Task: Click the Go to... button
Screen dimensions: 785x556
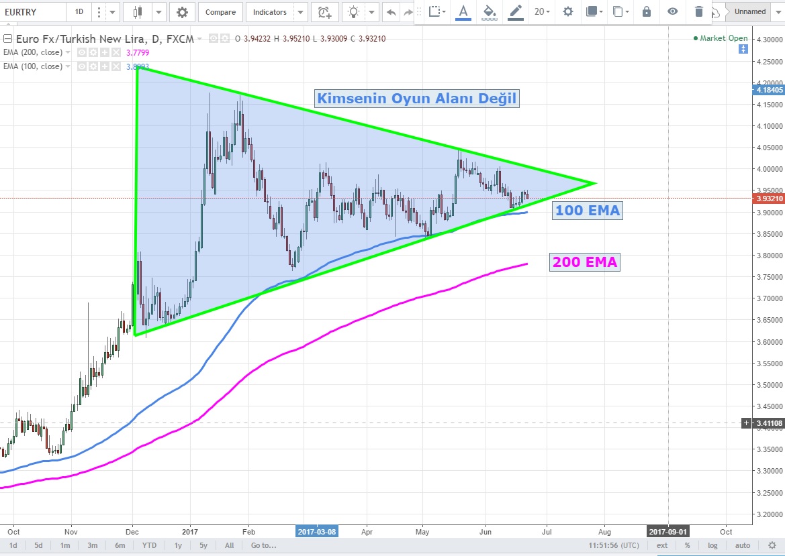Action: point(263,545)
